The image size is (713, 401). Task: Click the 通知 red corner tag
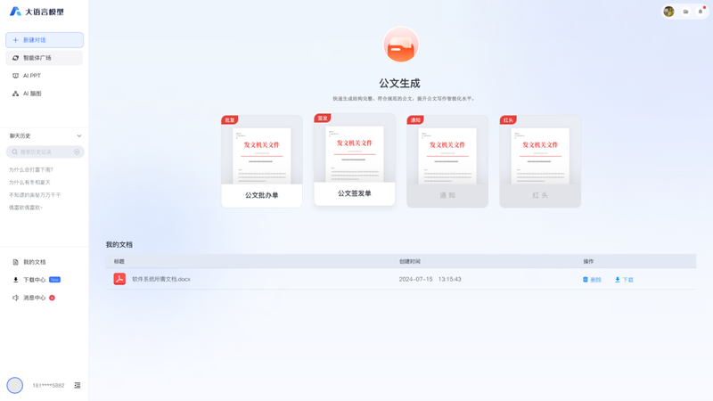pyautogui.click(x=415, y=120)
